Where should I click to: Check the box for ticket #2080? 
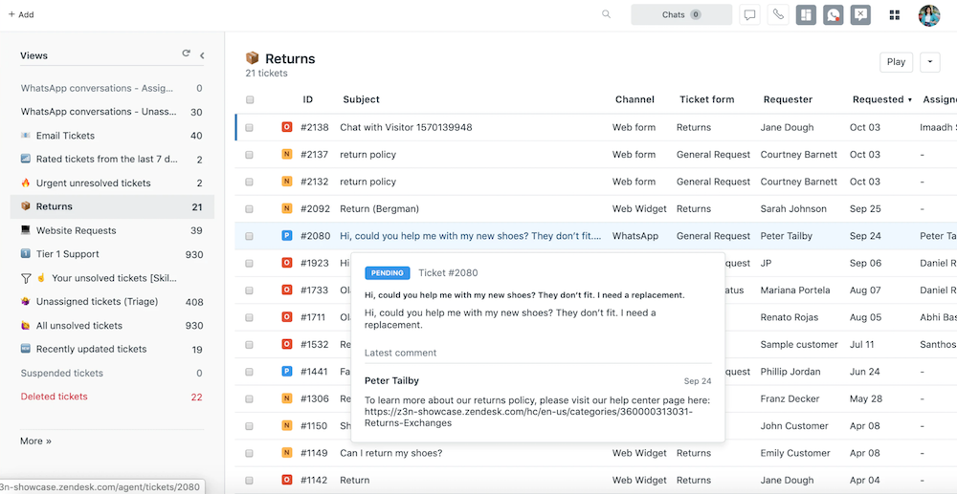pos(249,236)
